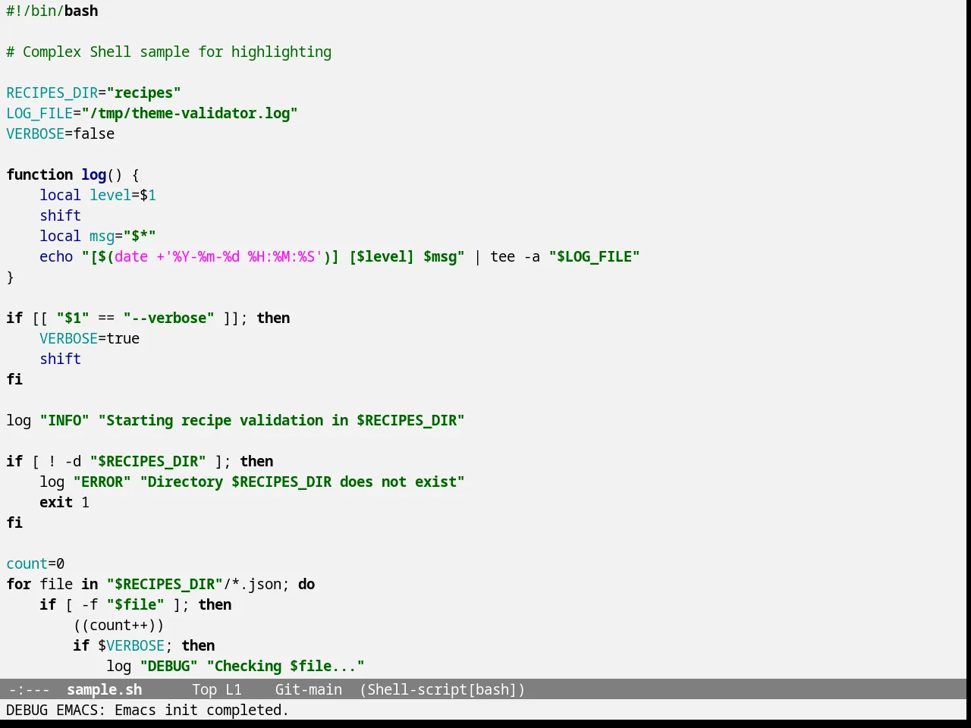Click the function keyword before log()
The image size is (971, 728).
point(39,174)
